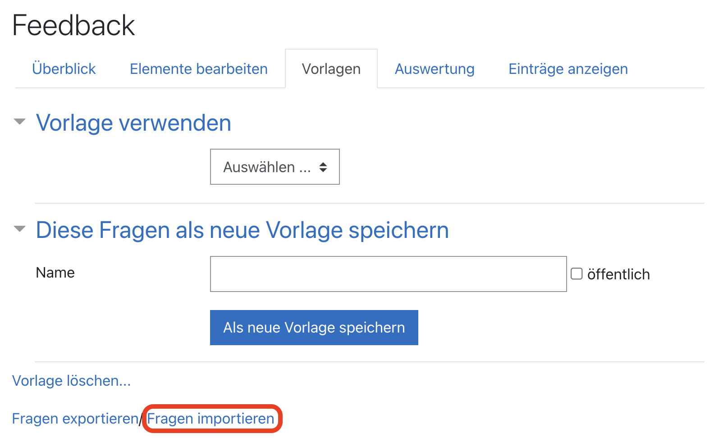Click the Vorlage verwenden heading
The width and height of the screenshot is (714, 438).
tap(133, 123)
